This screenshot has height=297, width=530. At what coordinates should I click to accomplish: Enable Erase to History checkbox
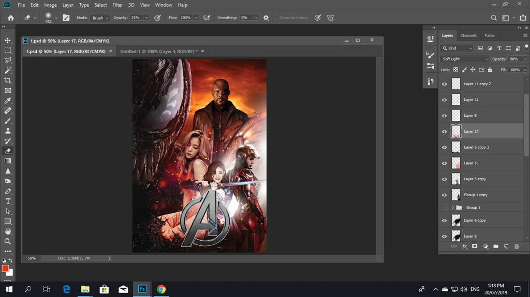[x=276, y=18]
